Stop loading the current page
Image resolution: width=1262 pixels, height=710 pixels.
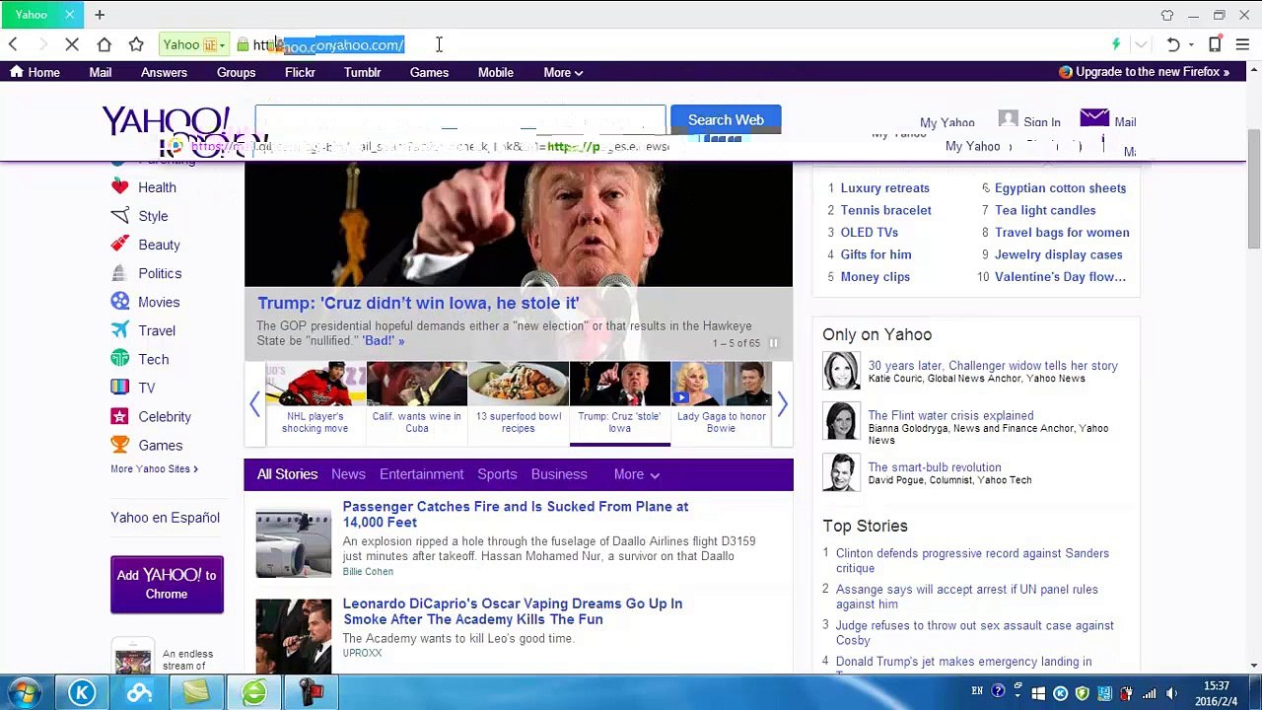73,44
